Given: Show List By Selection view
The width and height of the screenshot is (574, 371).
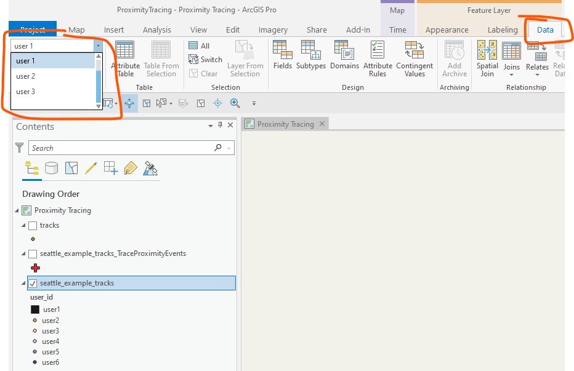Looking at the screenshot, I should (71, 169).
